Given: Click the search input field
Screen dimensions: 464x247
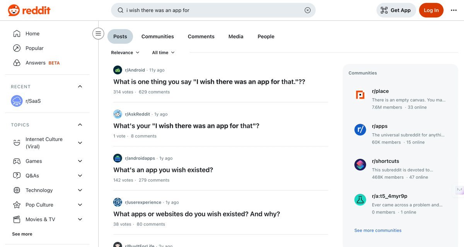Looking at the screenshot, I should tap(213, 10).
